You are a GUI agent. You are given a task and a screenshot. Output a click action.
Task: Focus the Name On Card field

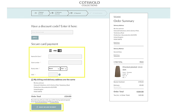pos(65,56)
